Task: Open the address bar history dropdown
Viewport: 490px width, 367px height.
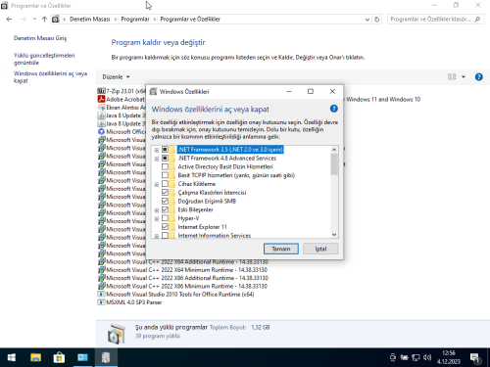Action: click(x=367, y=20)
